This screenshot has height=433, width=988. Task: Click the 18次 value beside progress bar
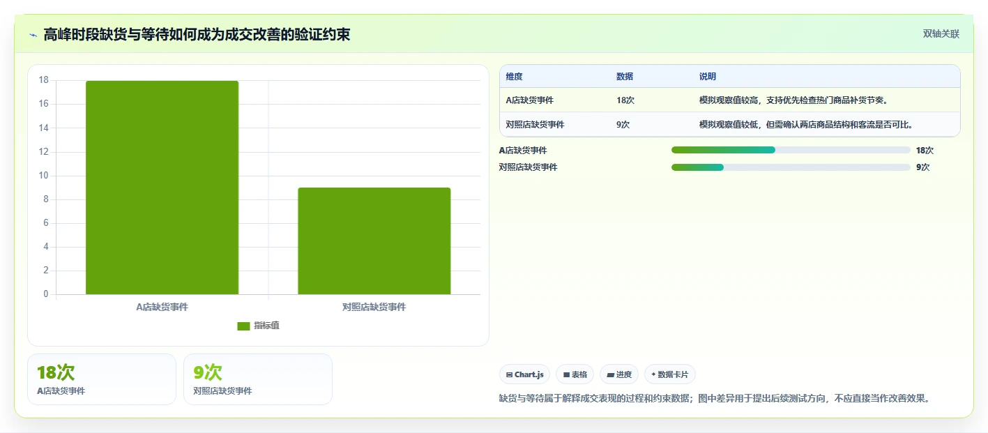(925, 150)
